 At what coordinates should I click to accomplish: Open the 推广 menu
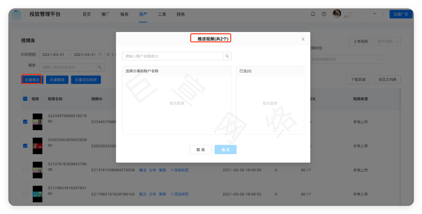tap(105, 14)
